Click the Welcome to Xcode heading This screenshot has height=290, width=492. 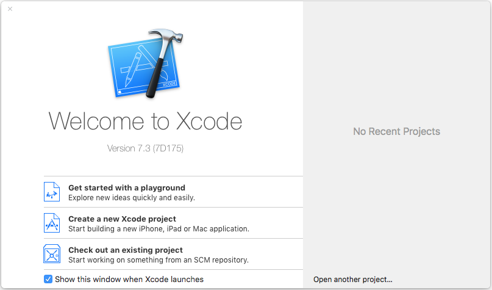pyautogui.click(x=145, y=121)
